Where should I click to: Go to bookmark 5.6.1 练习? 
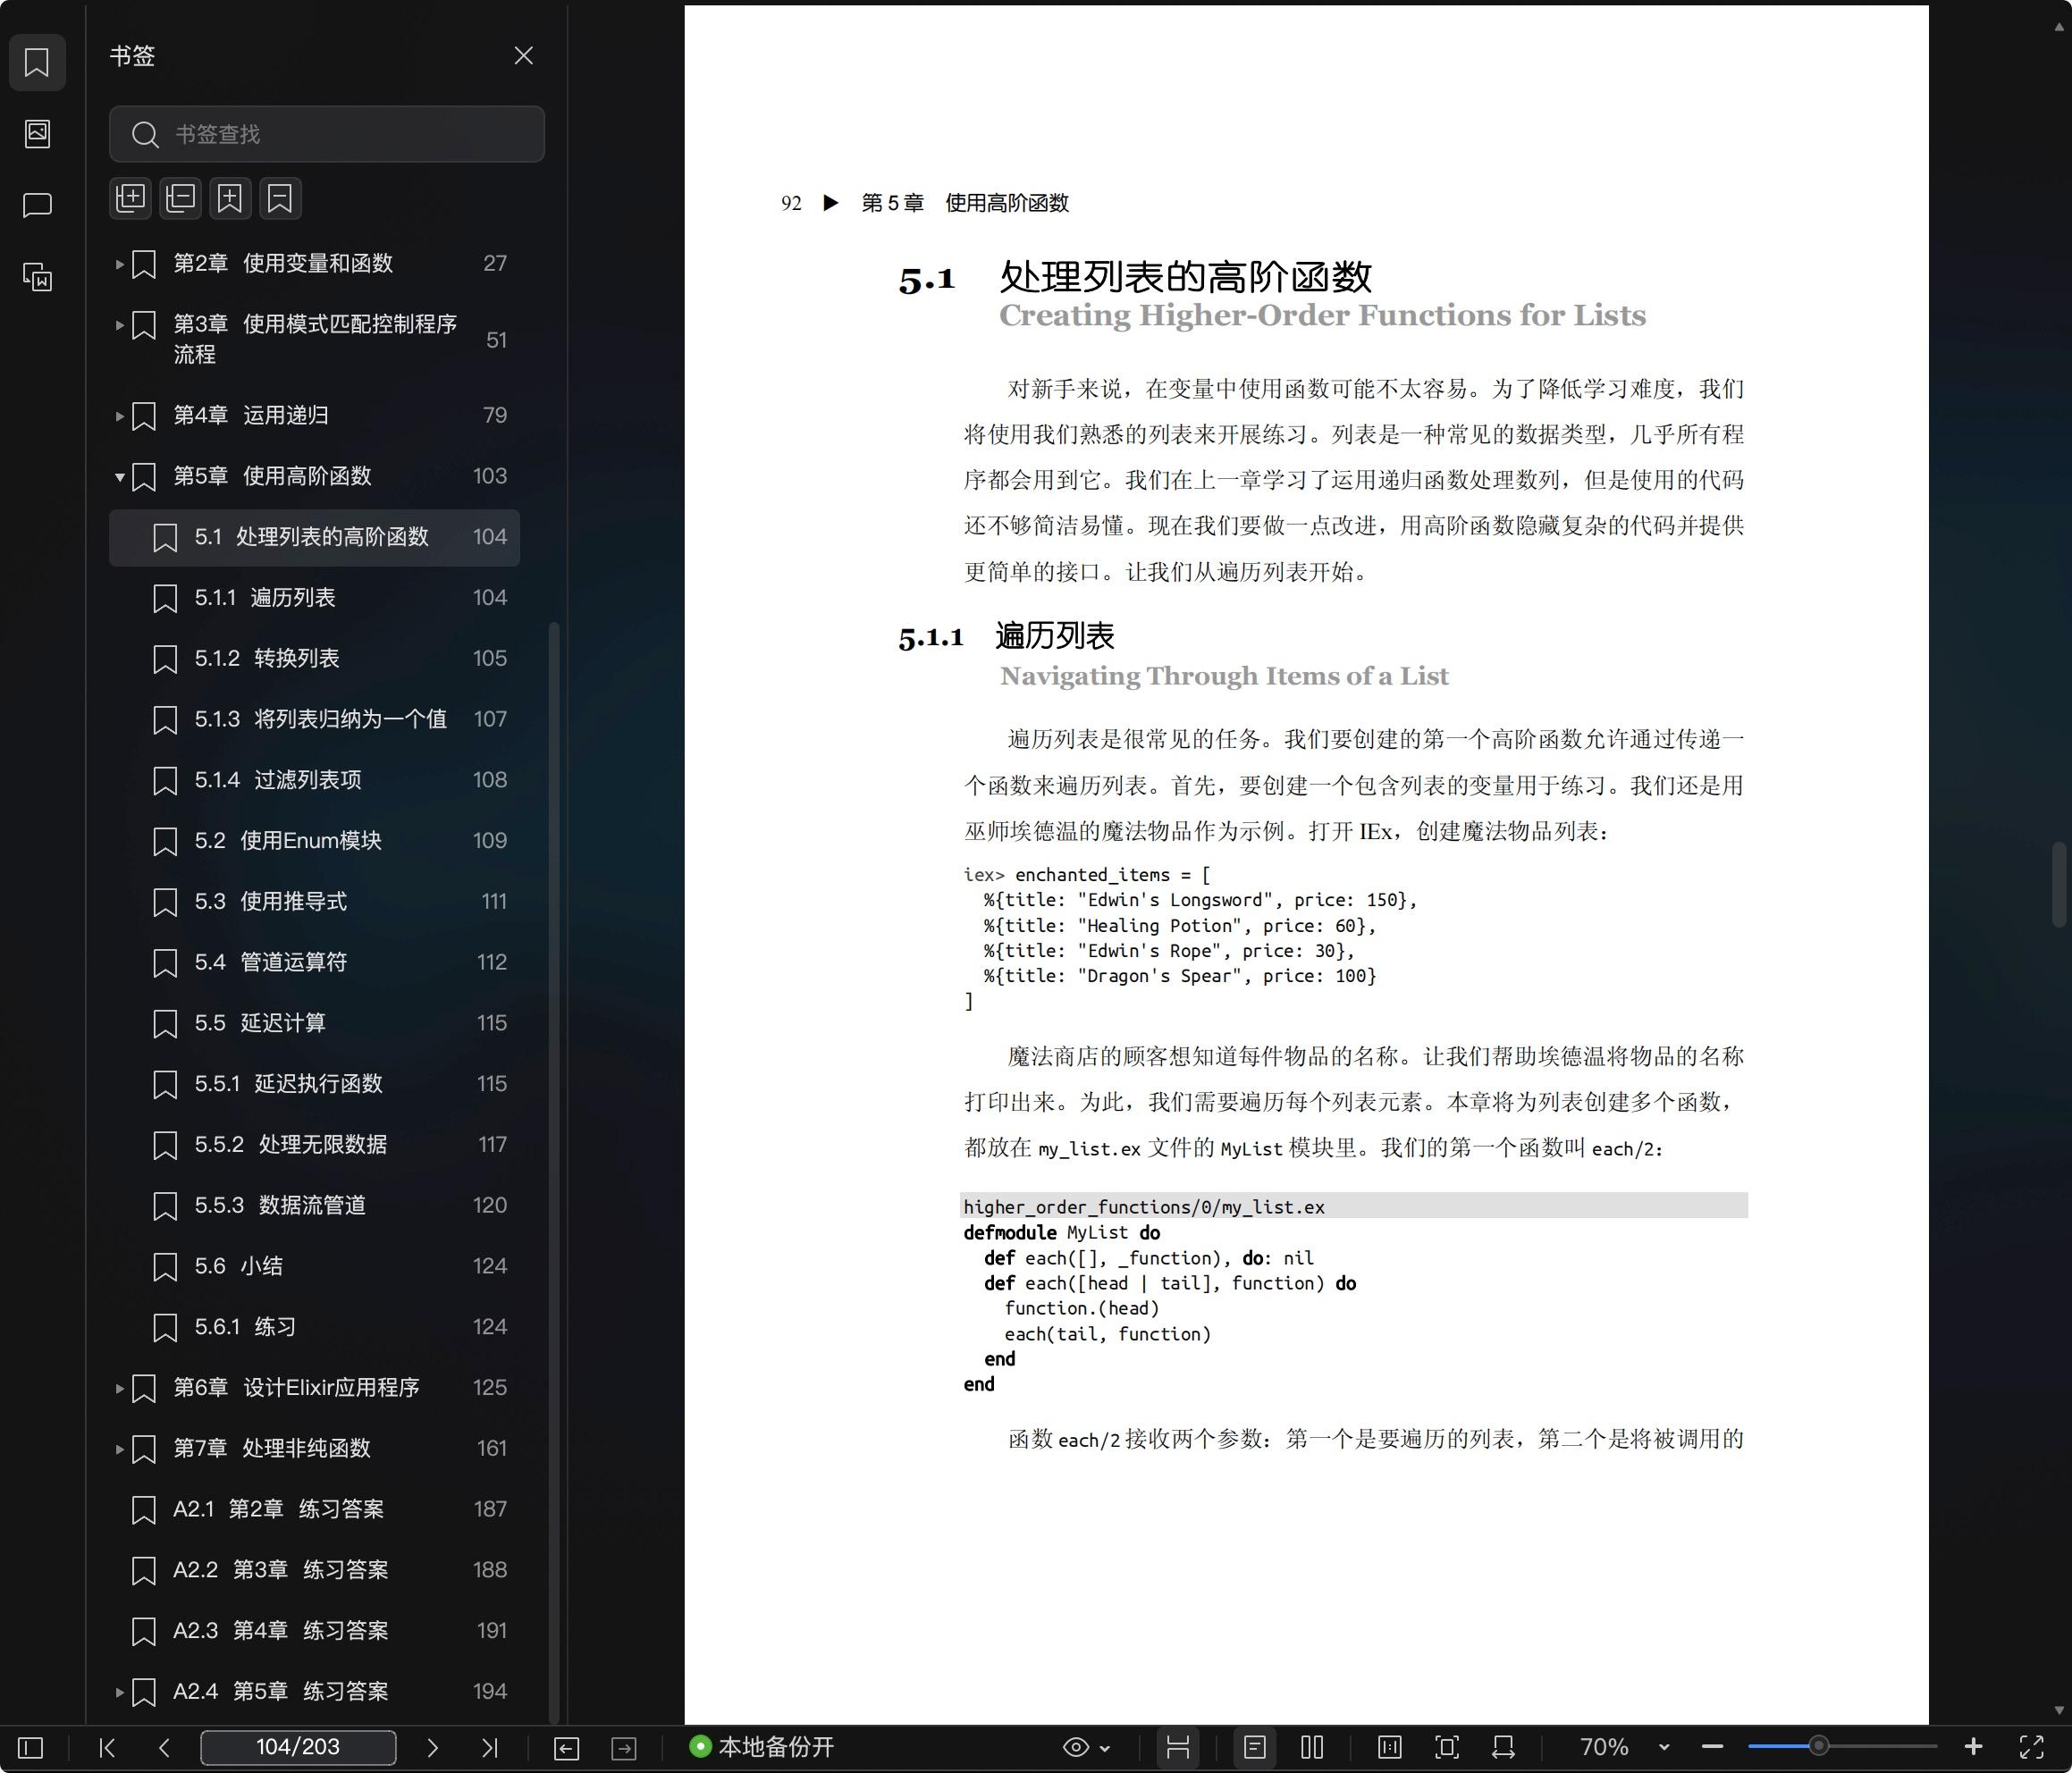pyautogui.click(x=314, y=1327)
